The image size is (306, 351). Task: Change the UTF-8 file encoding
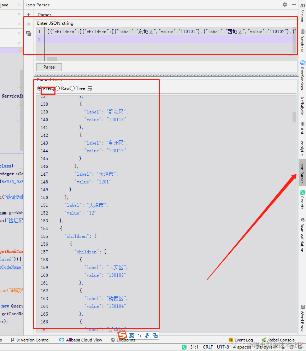pos(223,347)
